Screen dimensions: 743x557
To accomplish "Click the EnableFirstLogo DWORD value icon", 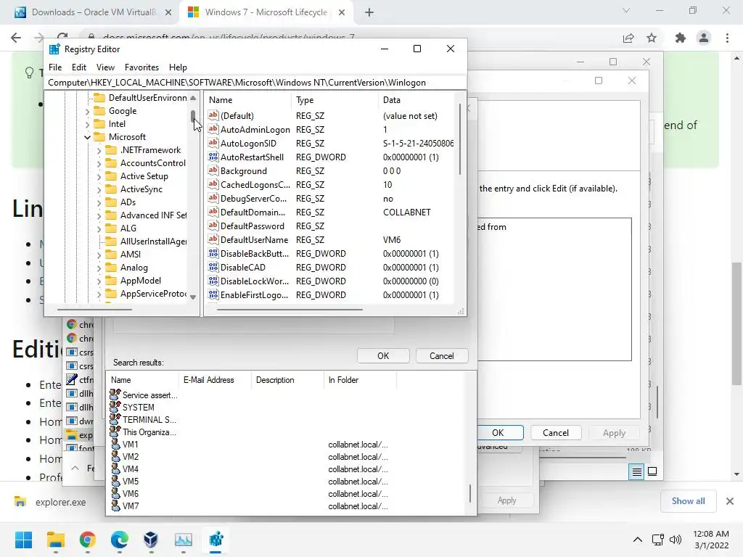I will coord(213,294).
